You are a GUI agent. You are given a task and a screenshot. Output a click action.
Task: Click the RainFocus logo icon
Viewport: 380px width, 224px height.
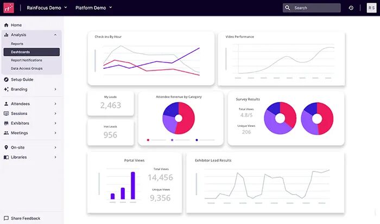[x=9, y=8]
